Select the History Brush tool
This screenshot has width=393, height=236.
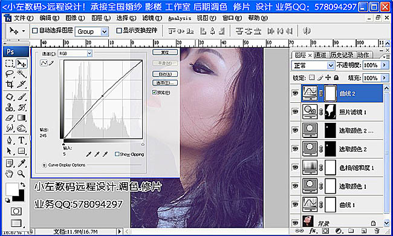pyautogui.click(x=22, y=107)
